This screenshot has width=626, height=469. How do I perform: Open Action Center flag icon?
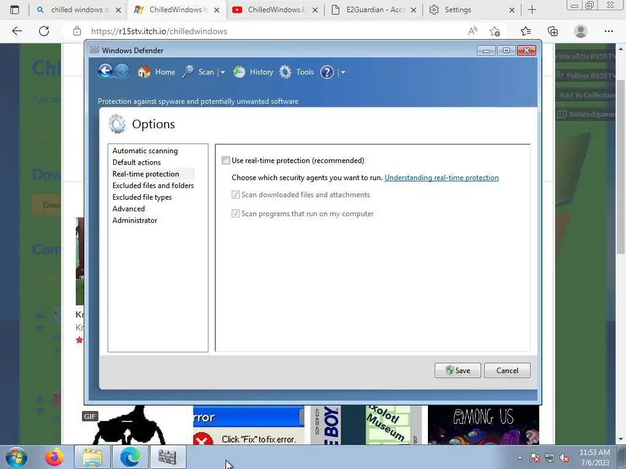(535, 457)
